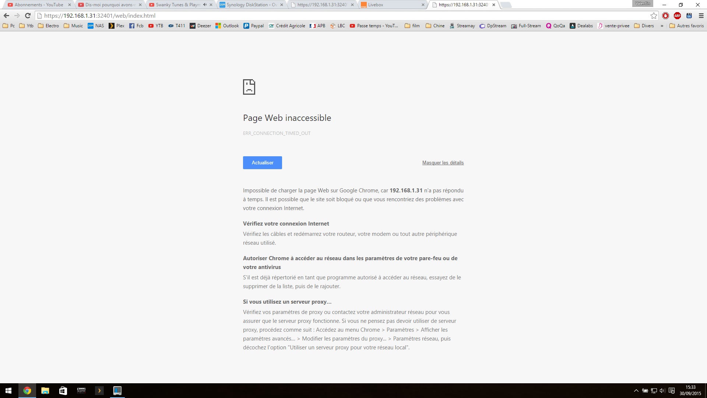The height and width of the screenshot is (398, 707).
Task: Click the Actualiser button
Action: 262,163
